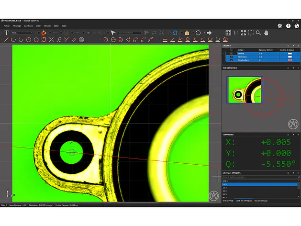Image resolution: width=301 pixels, height=226 pixels.
Task: Switch to the Ajouter CERCLES tab
Action: (262, 200)
